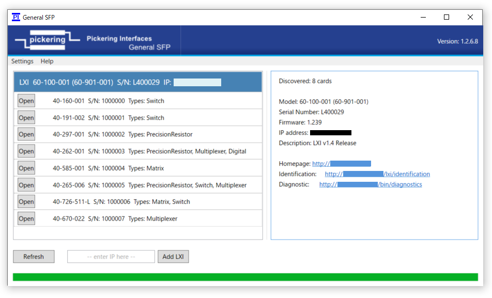Open the lxi/identification link
Viewport: 492px width, 298px height.
pos(377,174)
